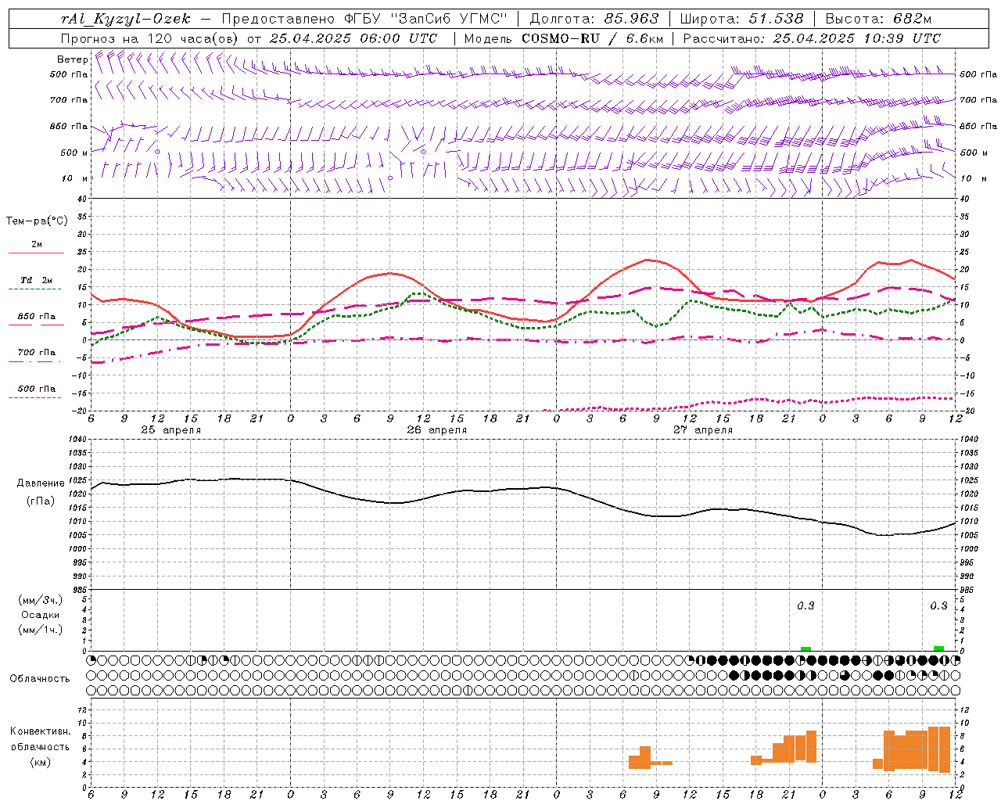Click the Конвективн. облачность (км) label
Viewport: 1001px width, 801px height.
coord(40,746)
